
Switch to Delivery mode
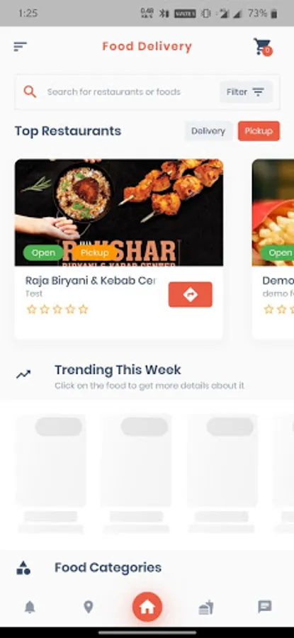pyautogui.click(x=208, y=131)
